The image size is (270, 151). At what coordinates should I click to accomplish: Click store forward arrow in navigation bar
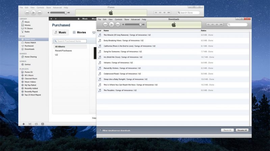click(x=56, y=19)
